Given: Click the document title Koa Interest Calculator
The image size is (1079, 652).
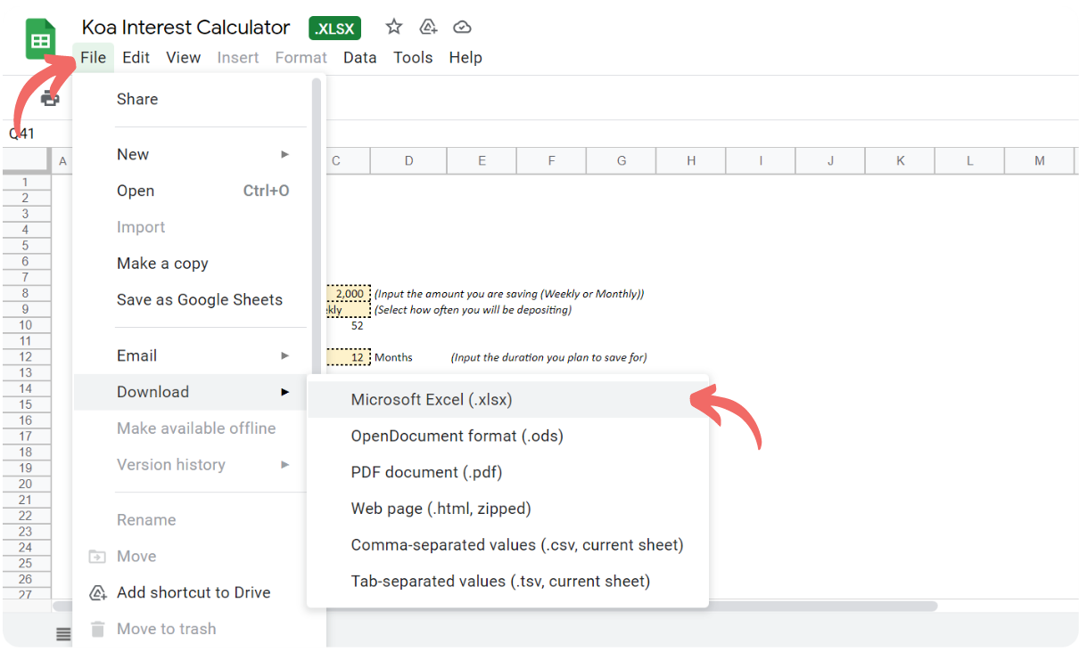Looking at the screenshot, I should point(185,28).
